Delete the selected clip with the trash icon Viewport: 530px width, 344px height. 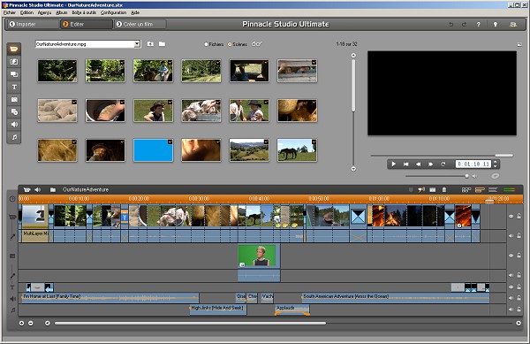(444, 190)
